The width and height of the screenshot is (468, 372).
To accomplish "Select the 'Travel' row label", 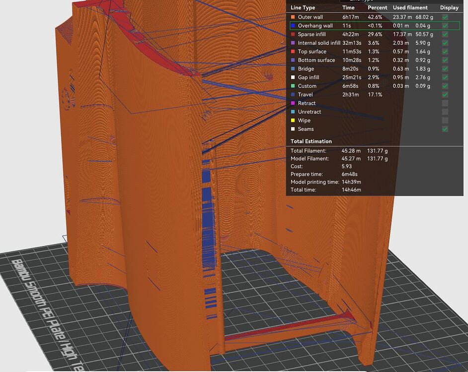I will 306,95.
